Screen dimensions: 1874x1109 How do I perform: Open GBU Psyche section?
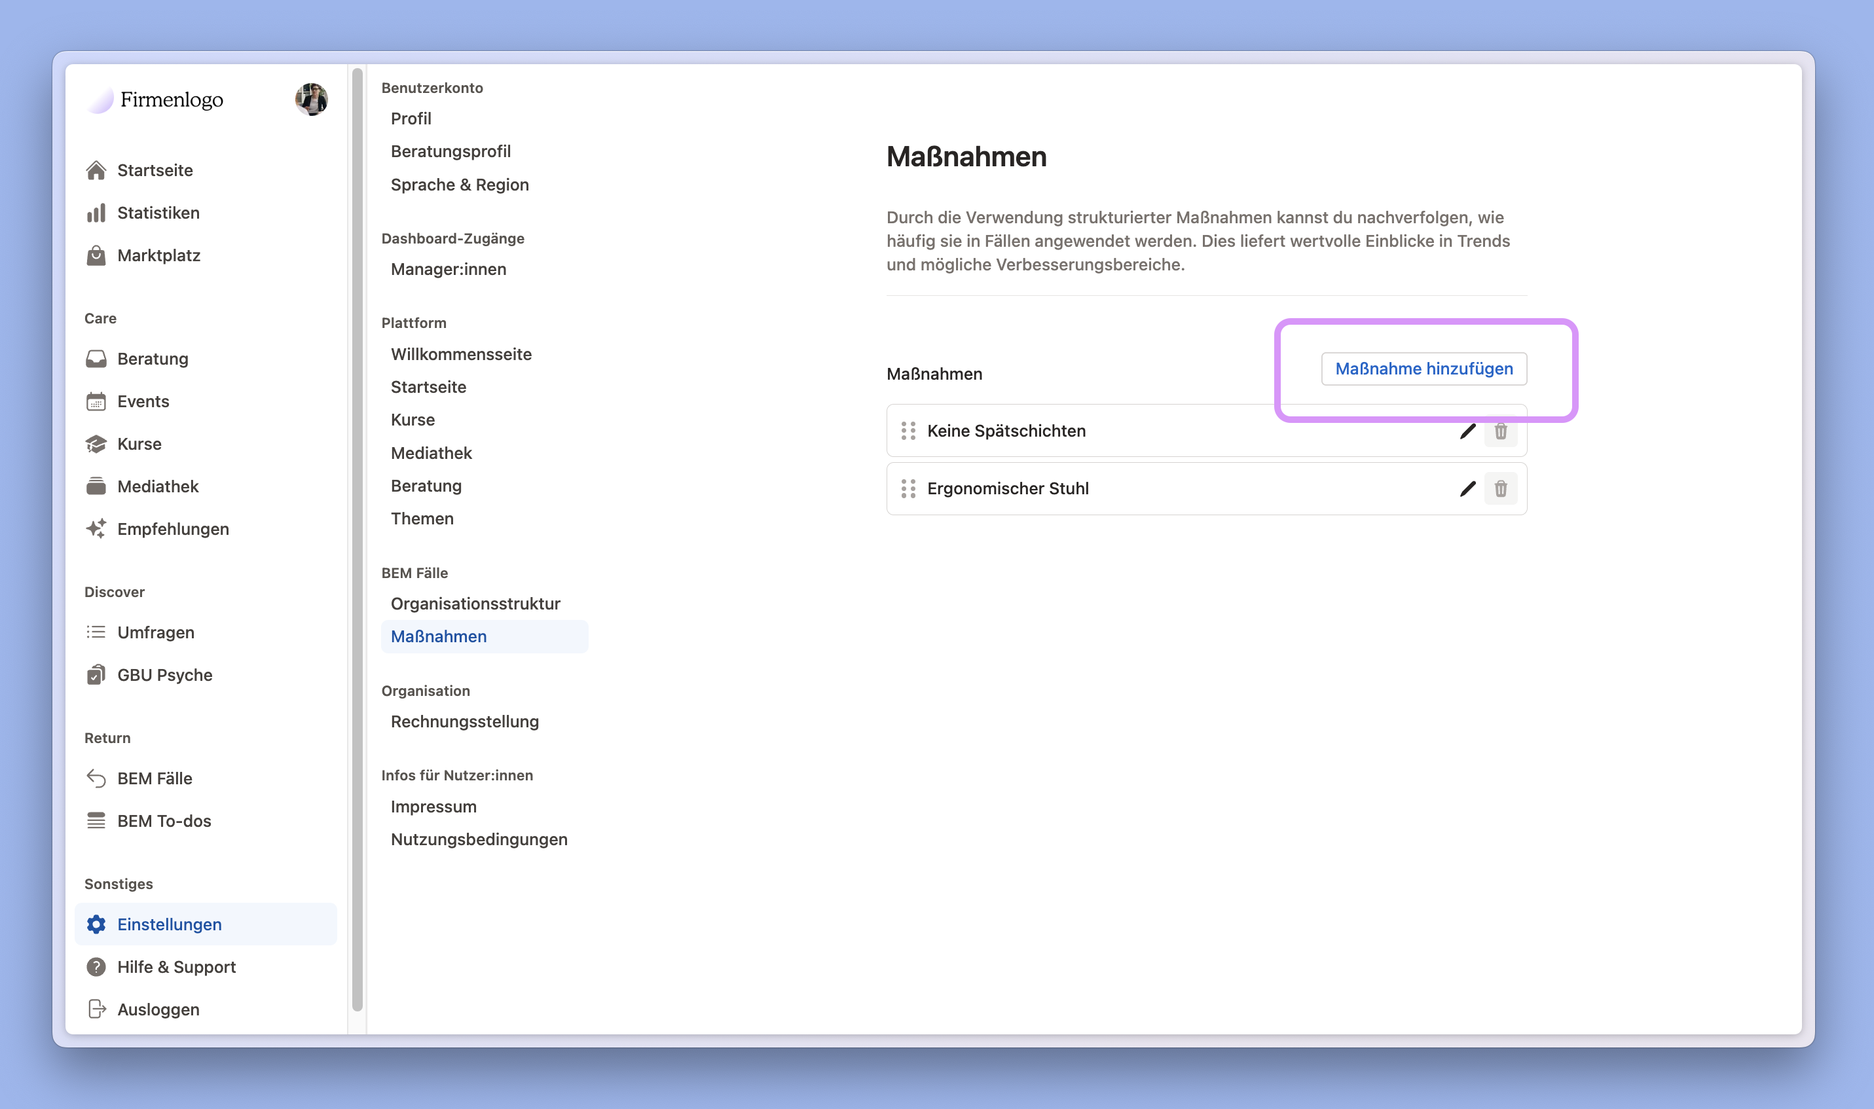(164, 675)
